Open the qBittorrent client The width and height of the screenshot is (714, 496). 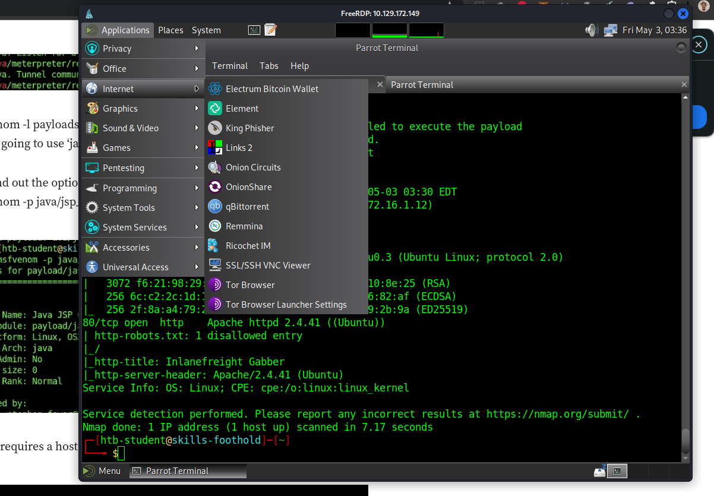[x=247, y=207]
